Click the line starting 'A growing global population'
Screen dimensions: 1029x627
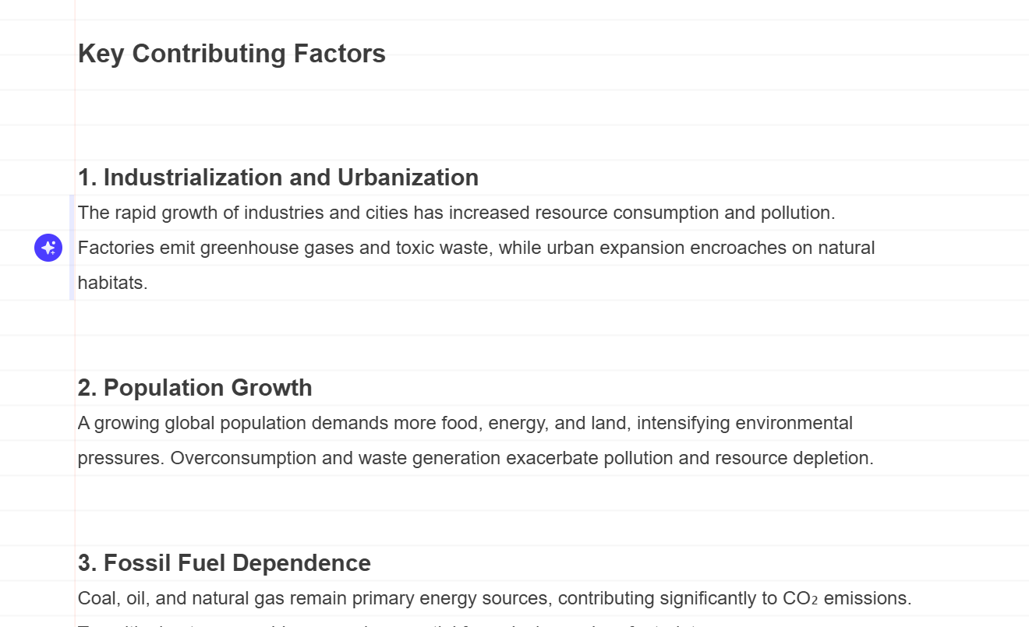[465, 423]
